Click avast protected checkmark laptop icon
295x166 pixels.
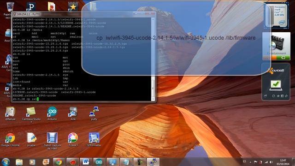tap(276, 85)
